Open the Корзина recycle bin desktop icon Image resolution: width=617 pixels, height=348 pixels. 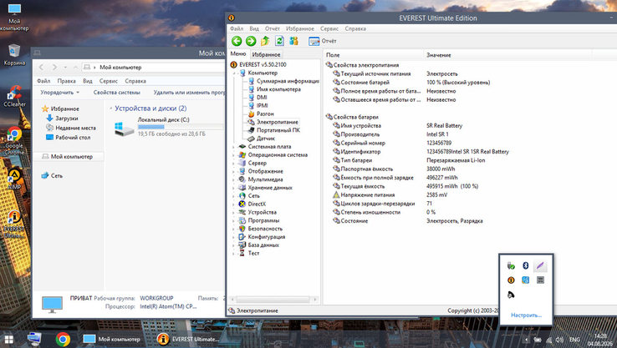(x=14, y=54)
